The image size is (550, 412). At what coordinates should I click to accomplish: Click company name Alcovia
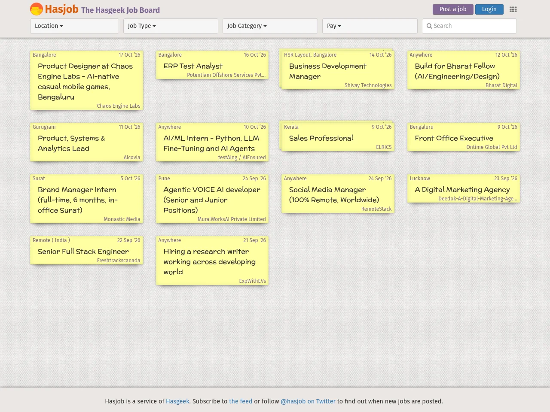132,158
